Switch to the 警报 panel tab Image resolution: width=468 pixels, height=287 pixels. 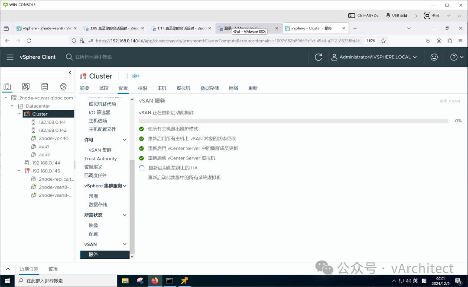click(53, 269)
